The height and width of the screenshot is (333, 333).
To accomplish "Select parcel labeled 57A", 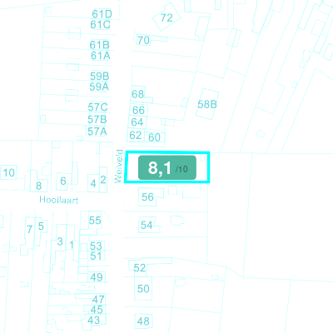I will (97, 132).
